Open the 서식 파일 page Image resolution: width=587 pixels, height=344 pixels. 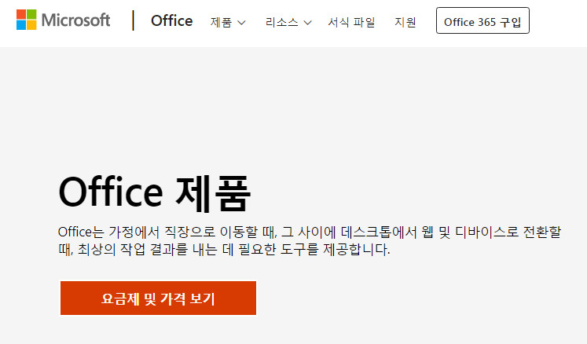point(351,22)
